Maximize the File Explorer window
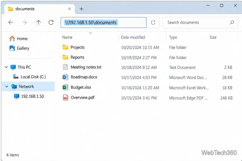 (x=221, y=6)
